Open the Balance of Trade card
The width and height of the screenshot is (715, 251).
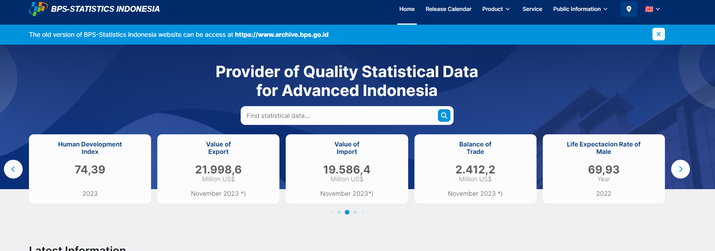tap(475, 168)
